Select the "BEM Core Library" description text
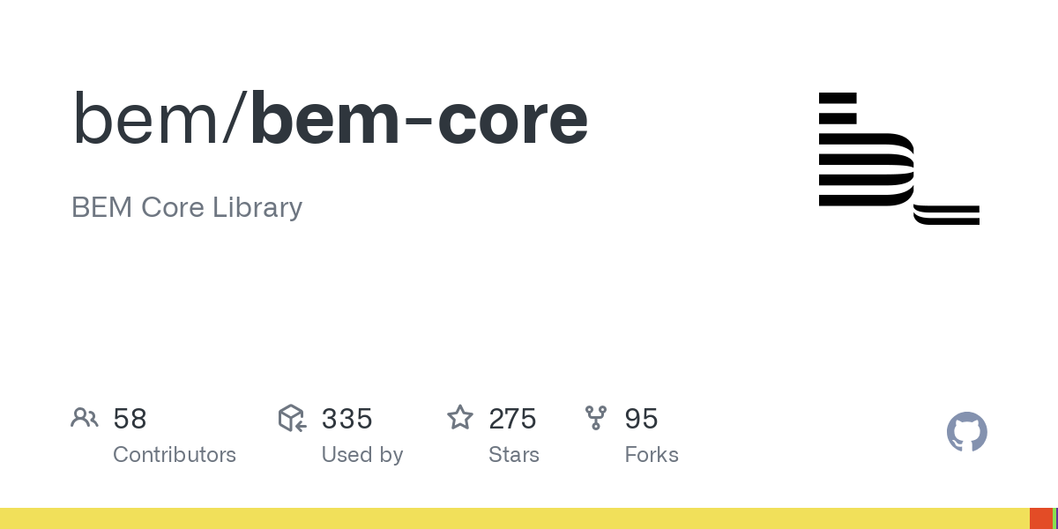 tap(187, 207)
